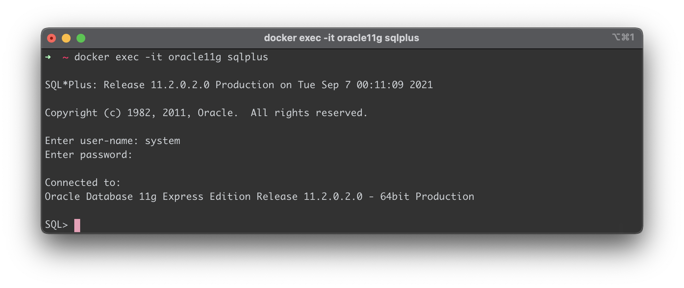Screen dimensions: 684x288
Task: Click the SQL> prompt text
Action: point(57,224)
